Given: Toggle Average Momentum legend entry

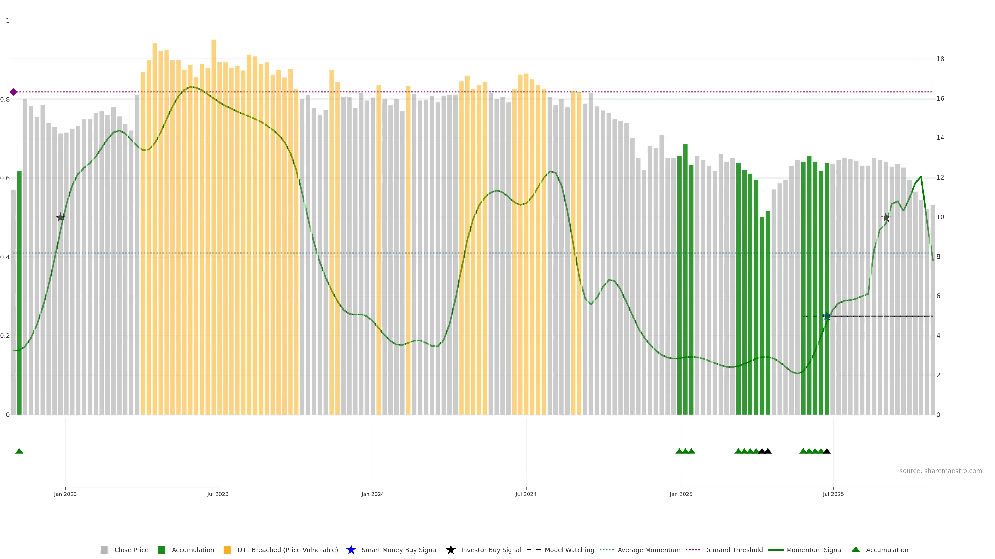Looking at the screenshot, I should 649,550.
